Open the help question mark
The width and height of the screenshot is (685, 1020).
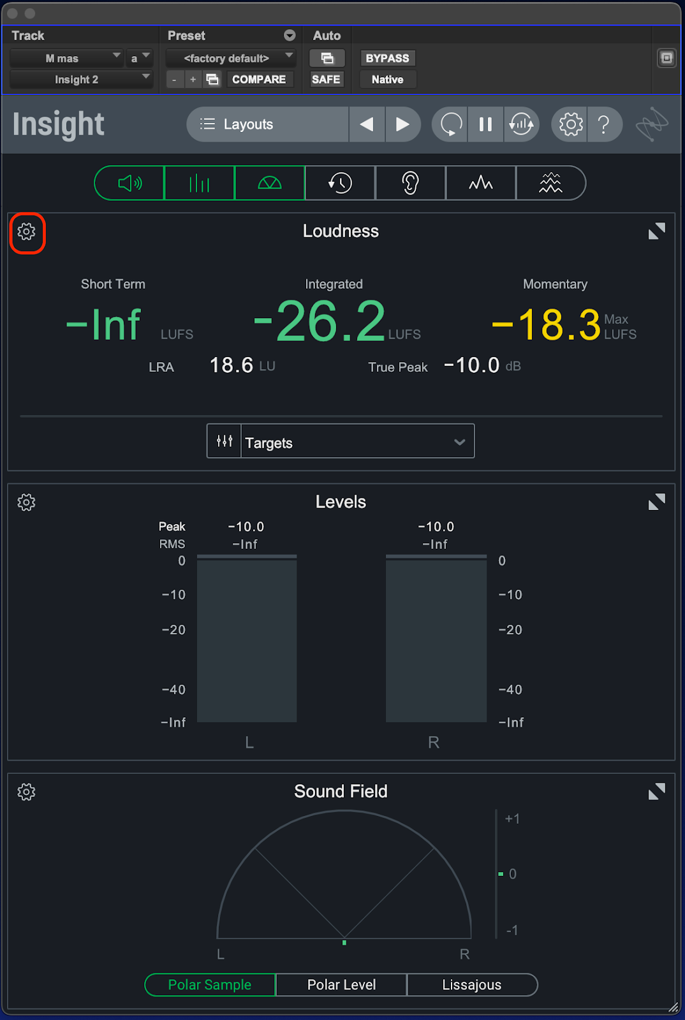[x=604, y=124]
